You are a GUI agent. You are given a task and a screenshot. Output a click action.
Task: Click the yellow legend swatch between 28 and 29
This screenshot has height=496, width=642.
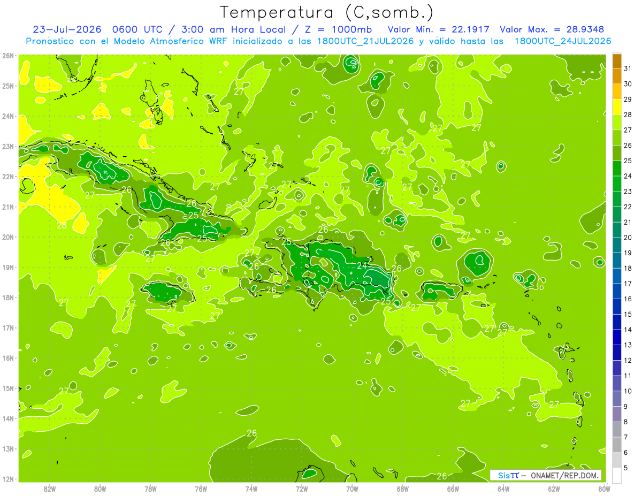point(617,107)
